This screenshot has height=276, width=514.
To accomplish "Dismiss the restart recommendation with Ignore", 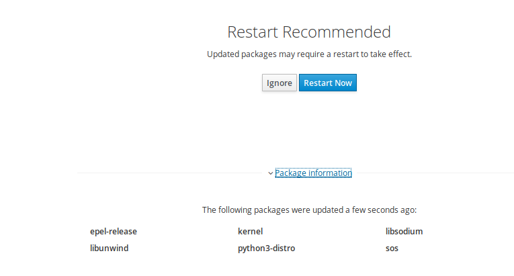I will tap(279, 83).
